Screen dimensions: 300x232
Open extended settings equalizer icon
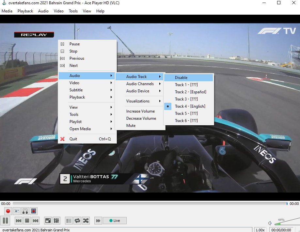point(56,221)
